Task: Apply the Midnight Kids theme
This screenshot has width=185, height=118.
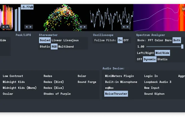Action: click(x=14, y=82)
